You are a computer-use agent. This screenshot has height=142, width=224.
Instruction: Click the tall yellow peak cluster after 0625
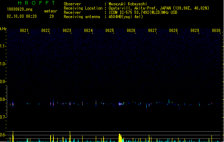[x=120, y=138]
